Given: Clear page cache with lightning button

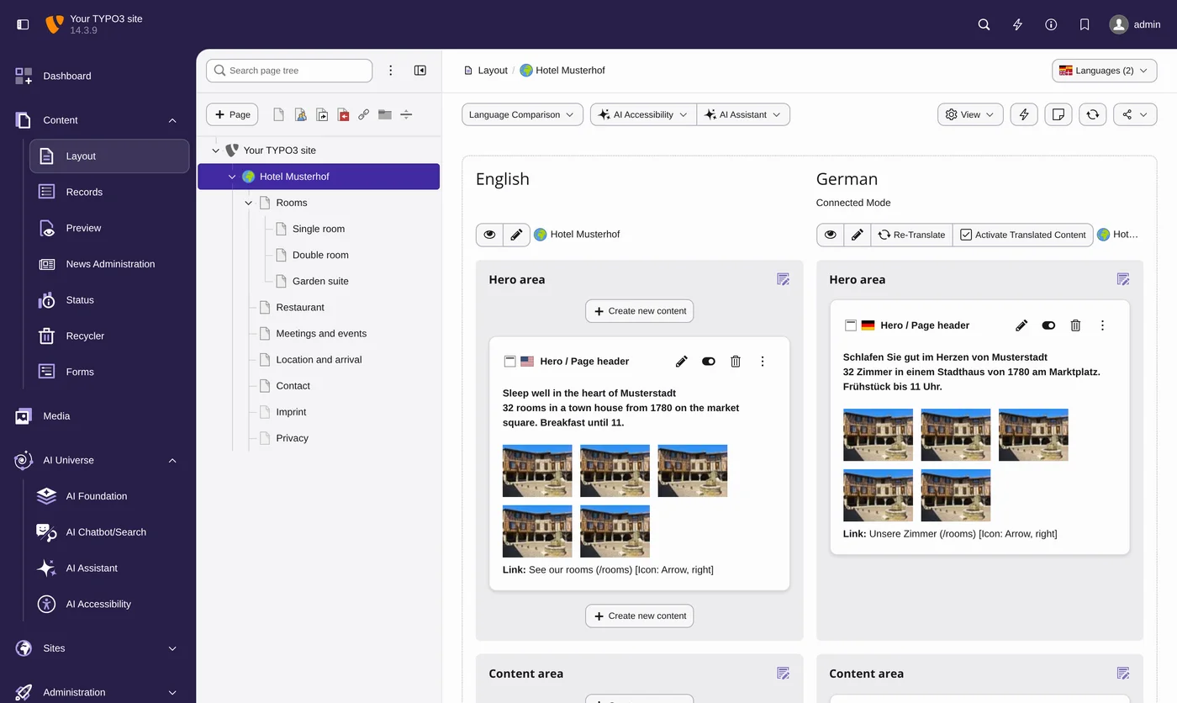Looking at the screenshot, I should 1023,114.
